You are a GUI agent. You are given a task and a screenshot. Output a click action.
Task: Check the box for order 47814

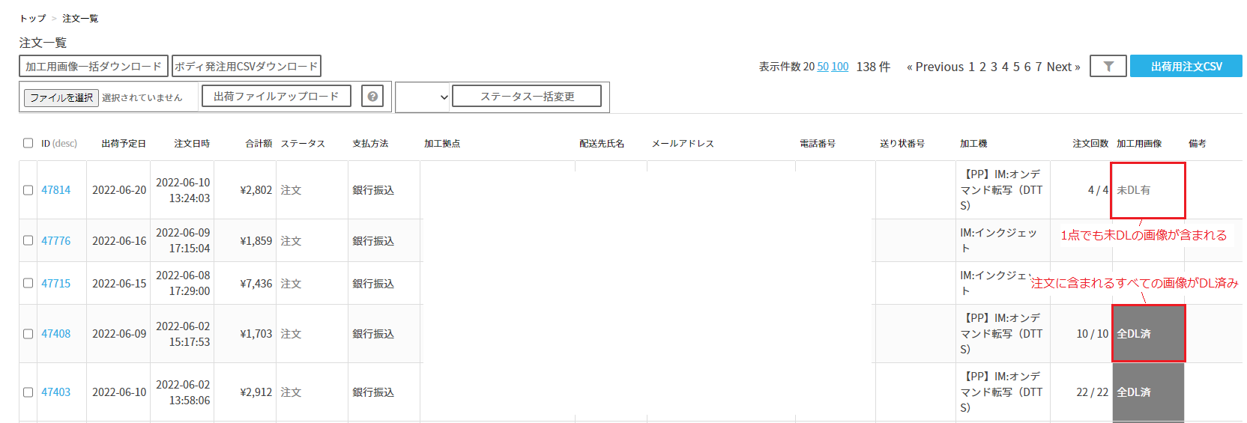pyautogui.click(x=28, y=190)
